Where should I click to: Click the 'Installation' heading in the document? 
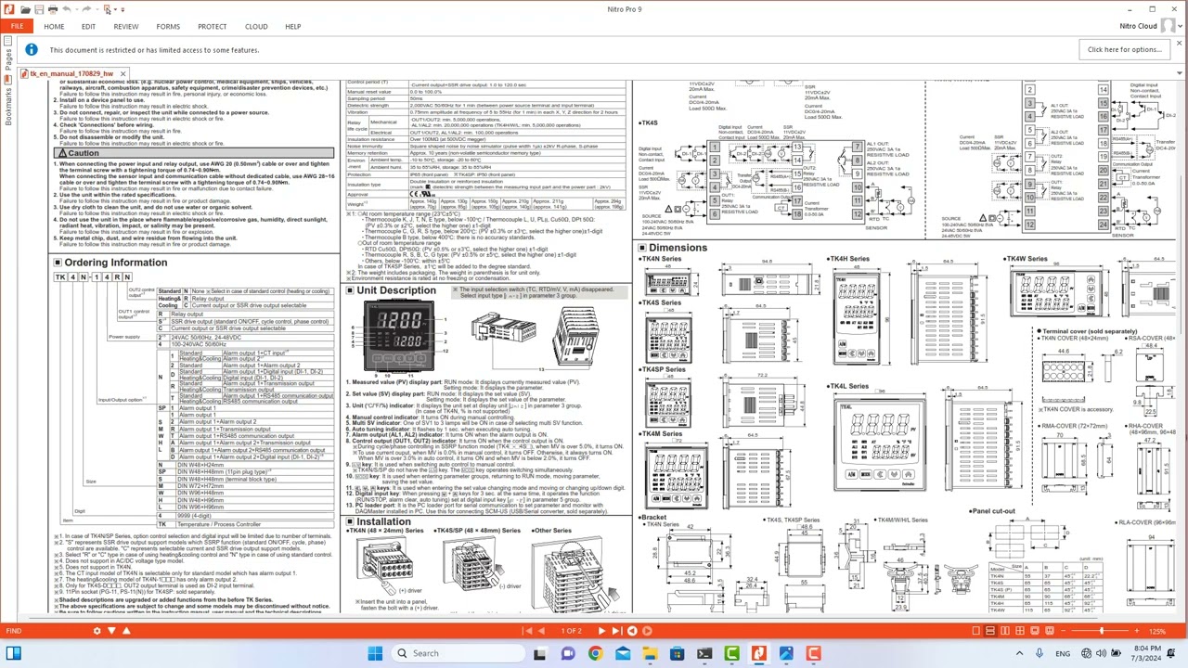(383, 521)
